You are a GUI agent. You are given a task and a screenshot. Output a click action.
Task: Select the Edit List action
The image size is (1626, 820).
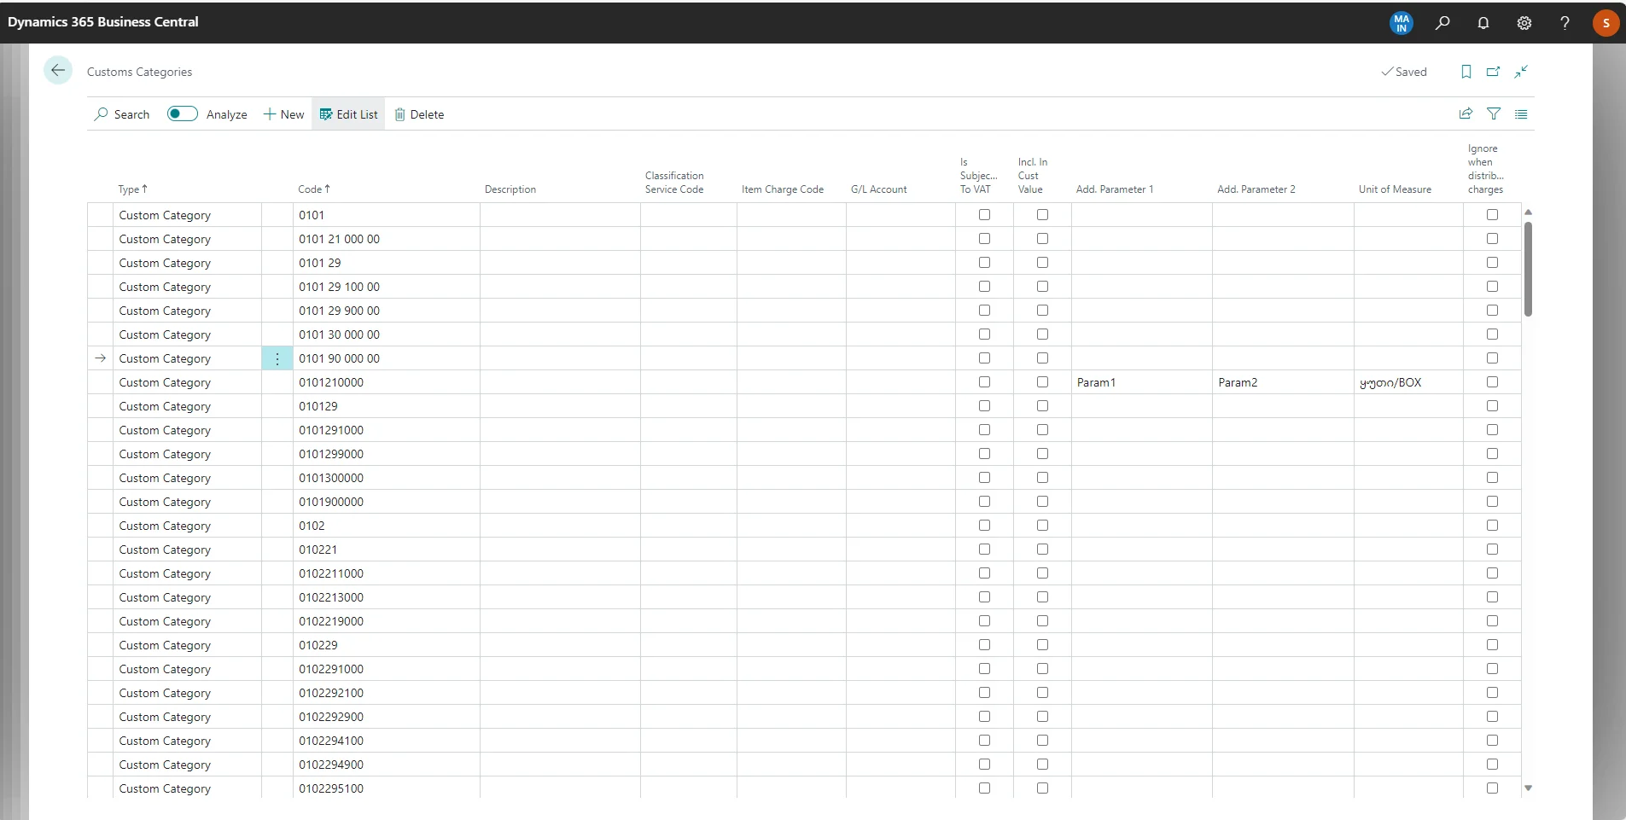(348, 113)
